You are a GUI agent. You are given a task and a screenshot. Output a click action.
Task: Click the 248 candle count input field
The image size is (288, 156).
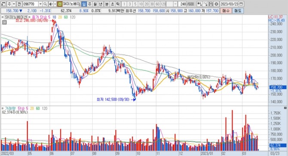pos(182,4)
